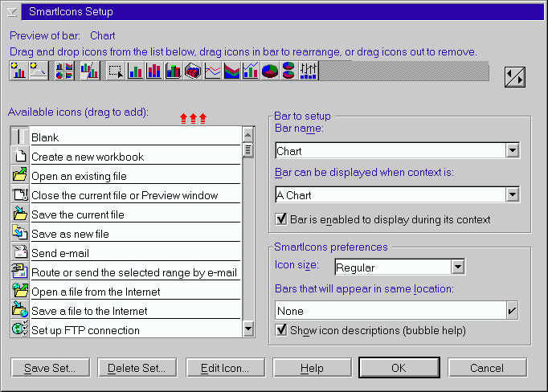This screenshot has height=392, width=548.
Task: Select 'Route or send the selected range' text
Action: (x=134, y=272)
